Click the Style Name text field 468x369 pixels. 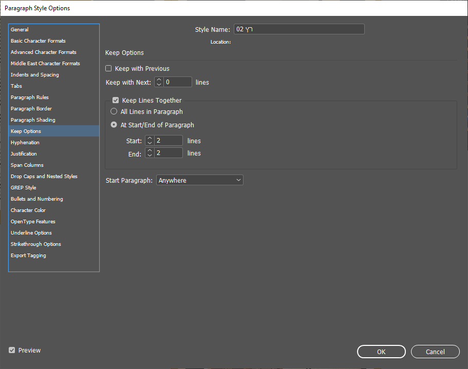pyautogui.click(x=299, y=29)
